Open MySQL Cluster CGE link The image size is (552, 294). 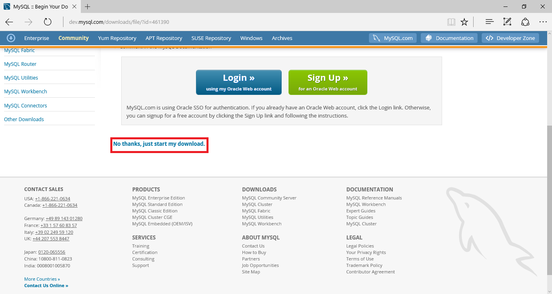click(x=152, y=217)
